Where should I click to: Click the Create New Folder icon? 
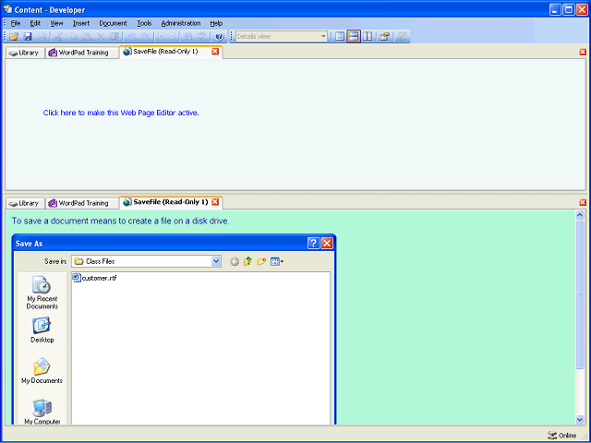click(x=261, y=261)
